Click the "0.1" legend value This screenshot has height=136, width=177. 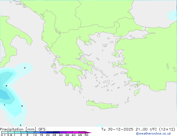(x=3, y=135)
